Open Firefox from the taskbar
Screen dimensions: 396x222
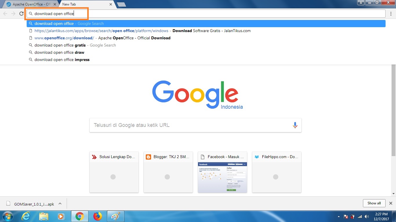click(97, 216)
